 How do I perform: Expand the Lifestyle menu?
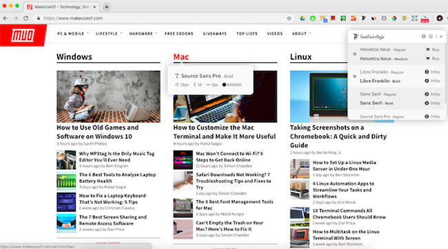coord(109,33)
